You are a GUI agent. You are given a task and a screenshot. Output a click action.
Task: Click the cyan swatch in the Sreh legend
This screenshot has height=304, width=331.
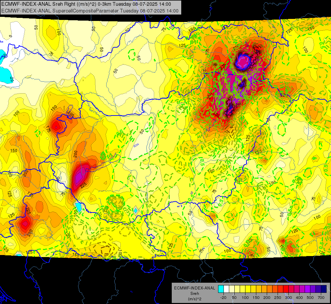pos(221,289)
